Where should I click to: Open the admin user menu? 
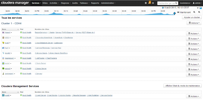coord(197,3)
